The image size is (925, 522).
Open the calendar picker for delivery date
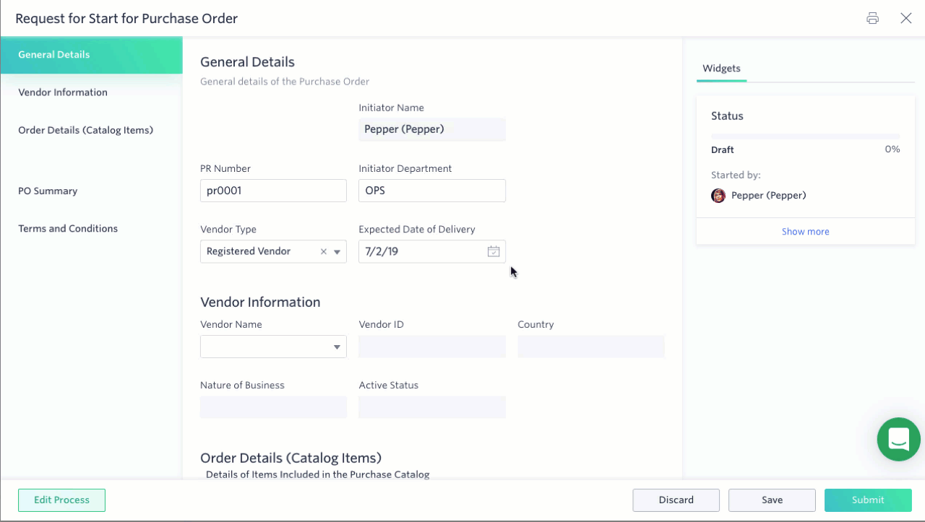(x=494, y=251)
